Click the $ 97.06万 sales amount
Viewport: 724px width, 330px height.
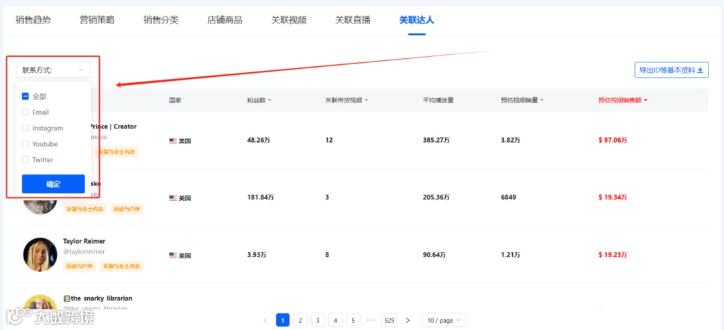tap(613, 140)
